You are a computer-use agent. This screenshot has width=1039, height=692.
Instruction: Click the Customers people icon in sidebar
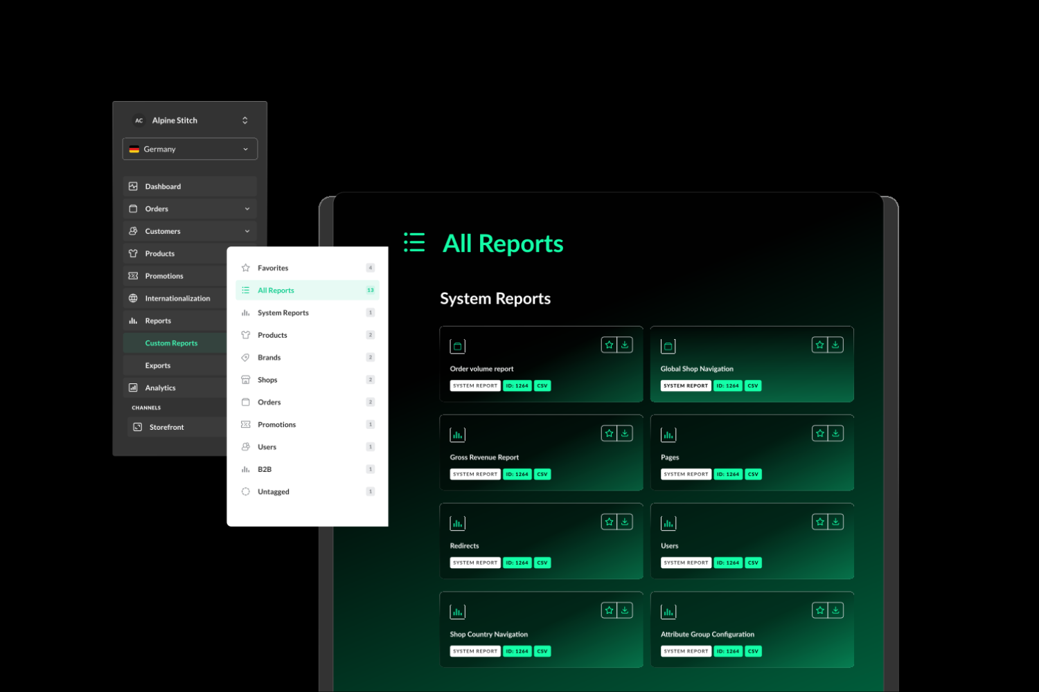[x=133, y=231]
